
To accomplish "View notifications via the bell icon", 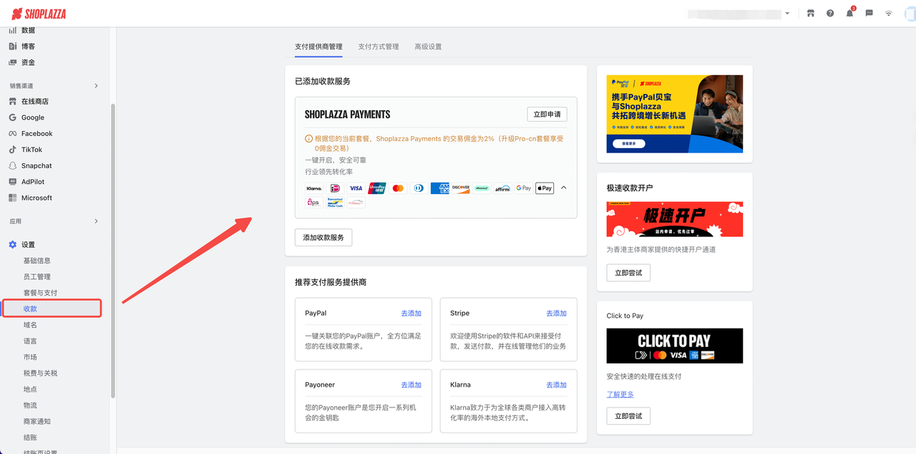I will 849,12.
